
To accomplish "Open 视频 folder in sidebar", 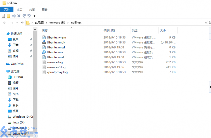I will [16, 83].
